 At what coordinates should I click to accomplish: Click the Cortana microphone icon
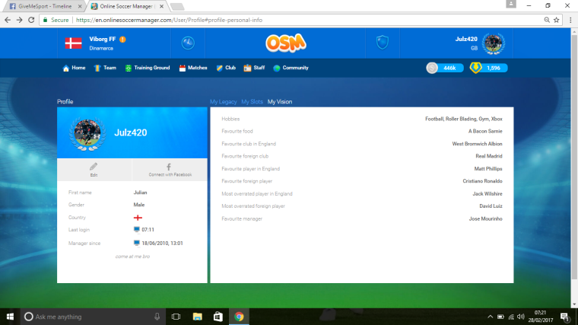click(157, 317)
